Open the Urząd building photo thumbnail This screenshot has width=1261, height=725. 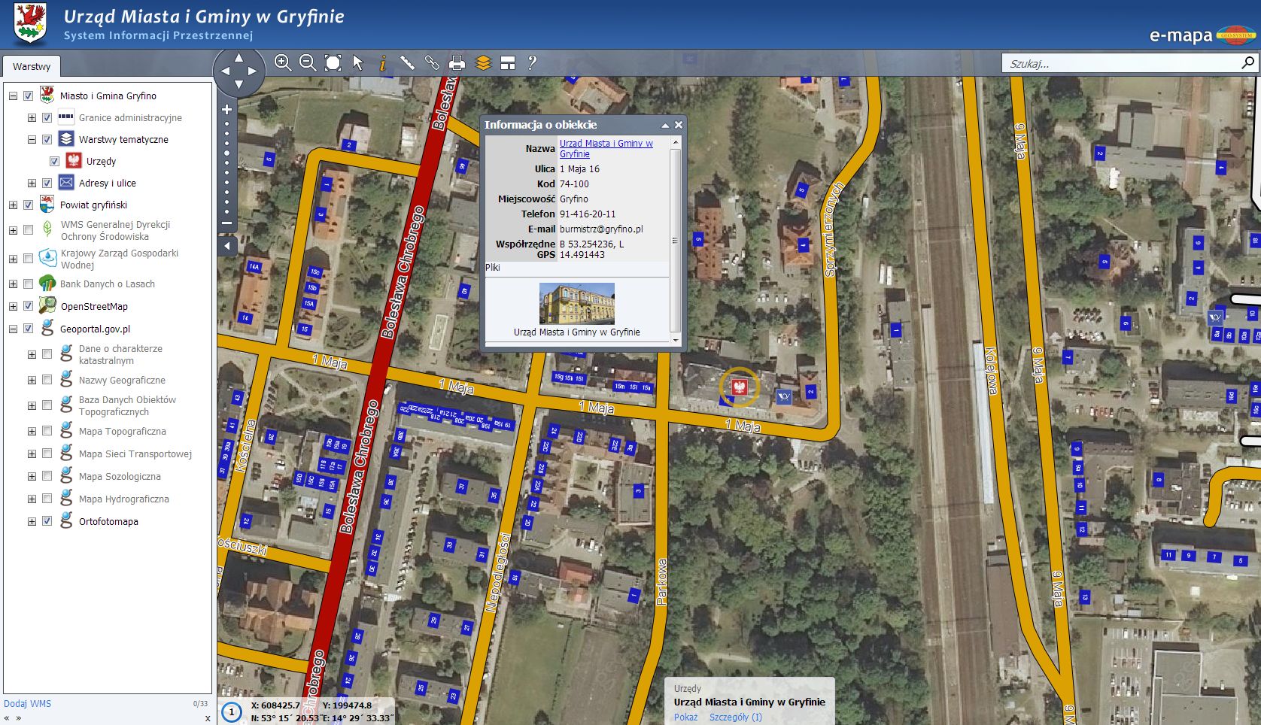point(577,303)
